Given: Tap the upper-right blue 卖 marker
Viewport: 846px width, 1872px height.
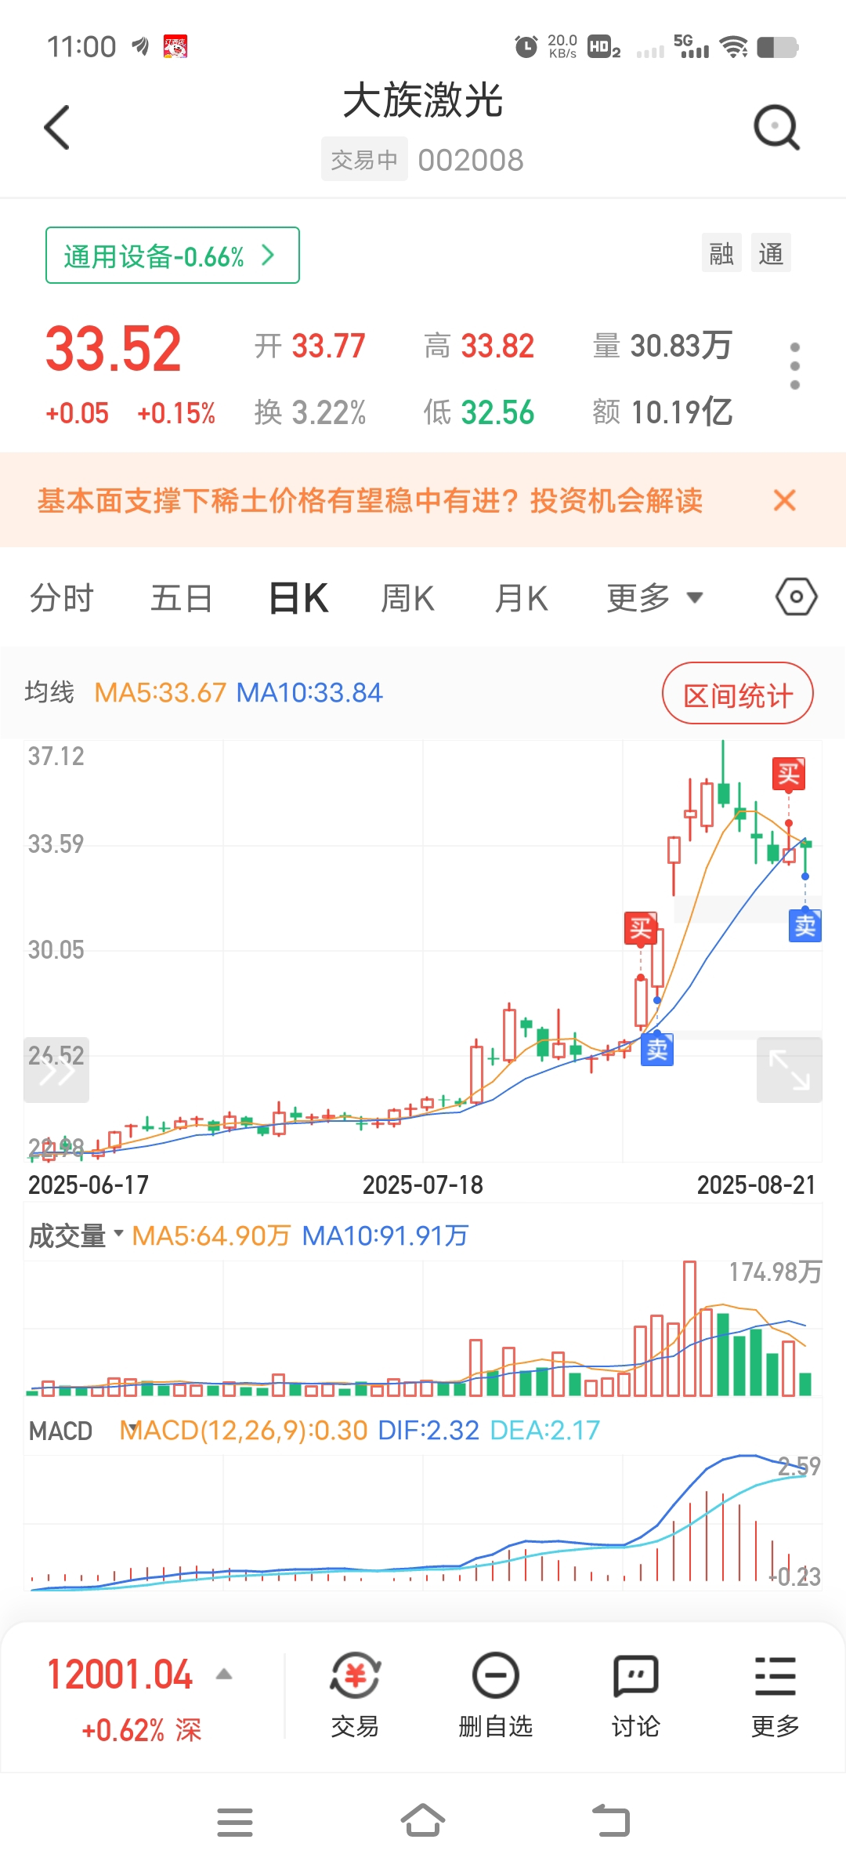Looking at the screenshot, I should coord(804,926).
